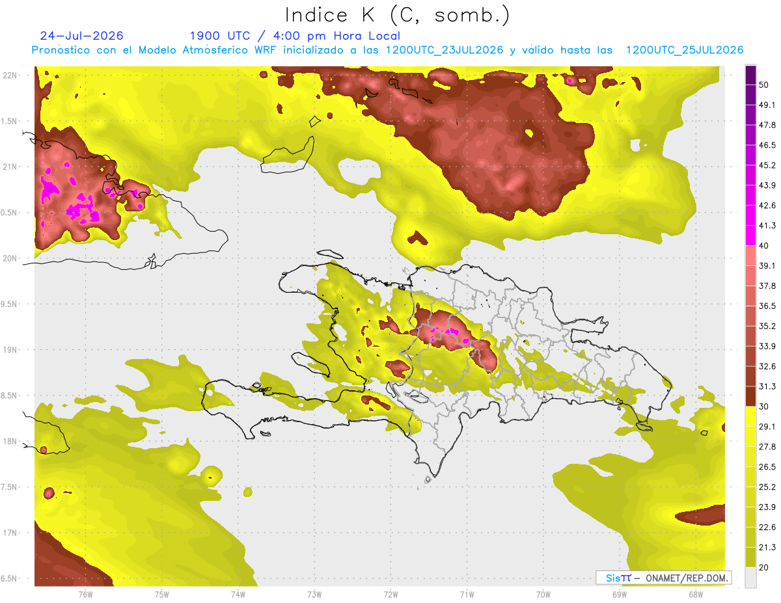
Task: Click the legend value "20"
Action: click(x=765, y=567)
